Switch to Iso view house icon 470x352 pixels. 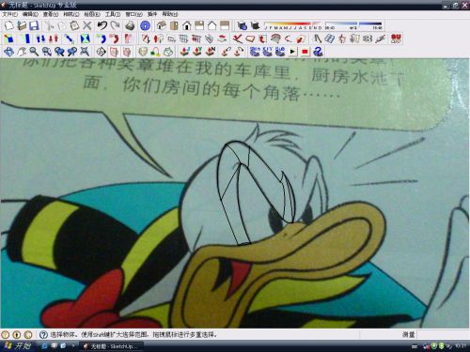click(162, 25)
